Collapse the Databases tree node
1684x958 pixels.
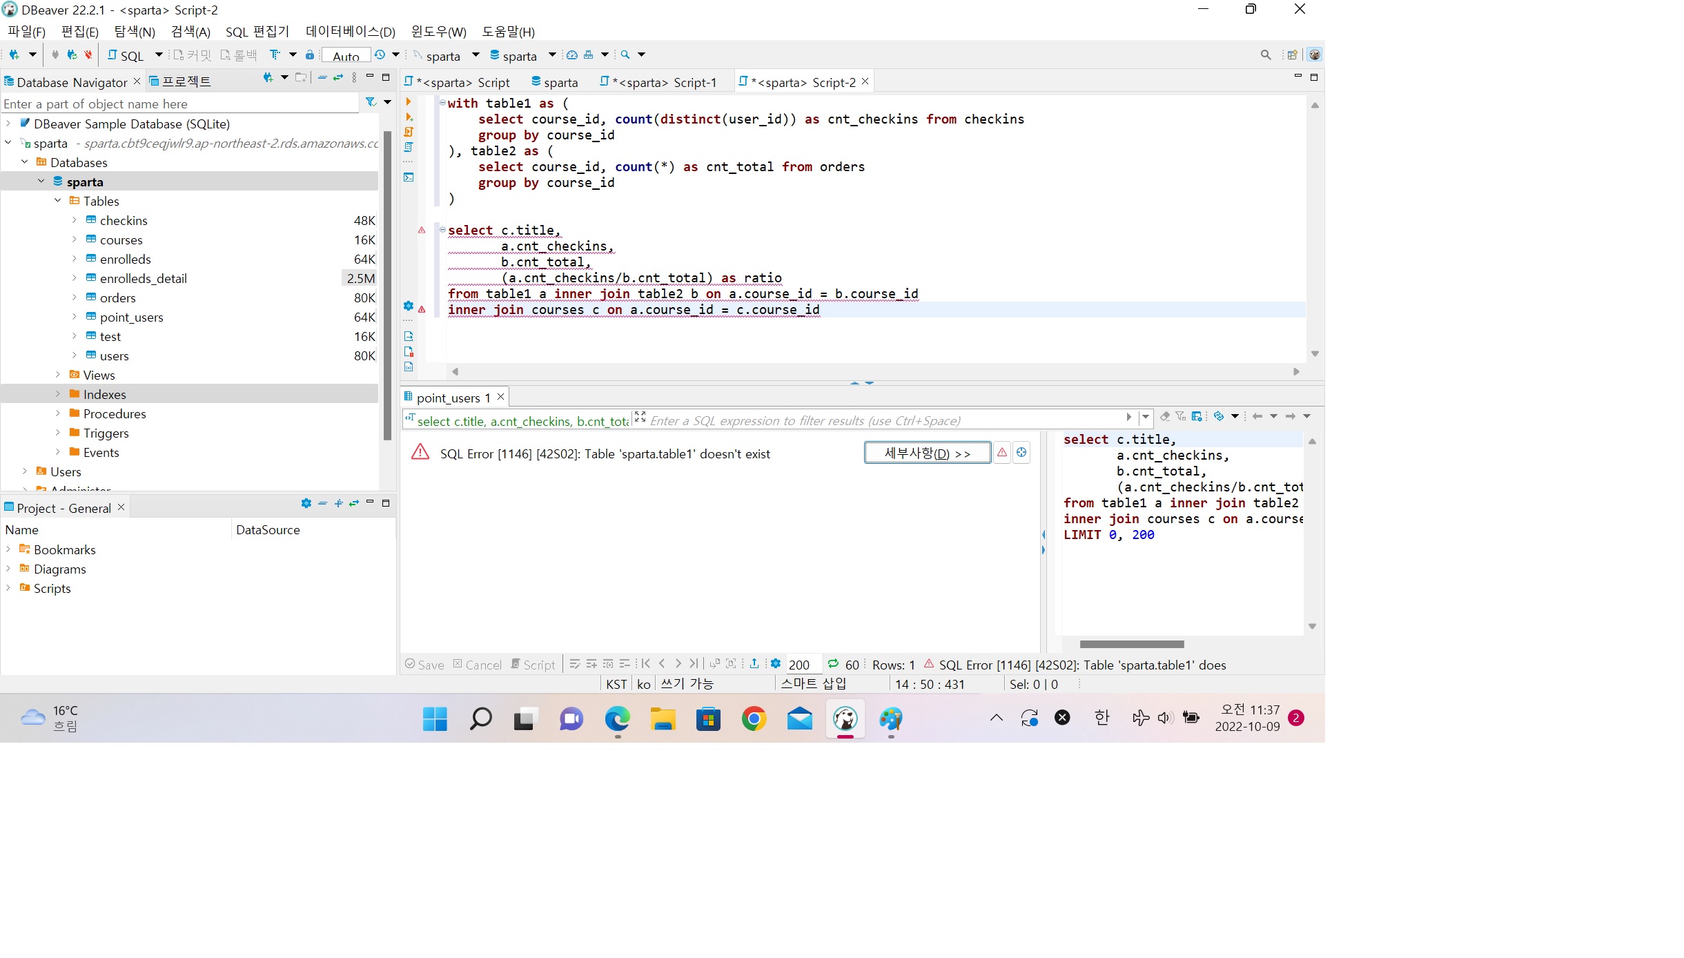pos(24,162)
